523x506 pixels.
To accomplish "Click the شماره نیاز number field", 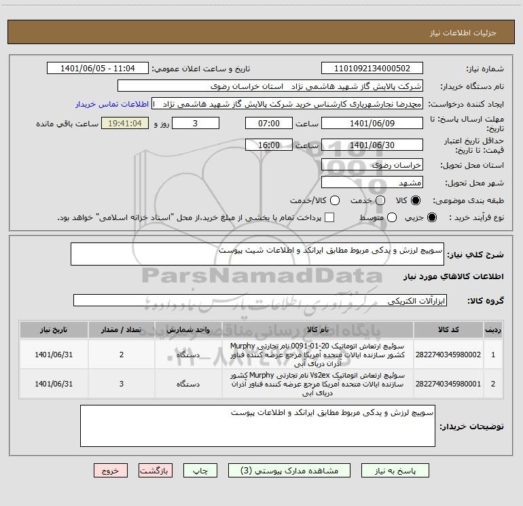I will click(x=372, y=69).
